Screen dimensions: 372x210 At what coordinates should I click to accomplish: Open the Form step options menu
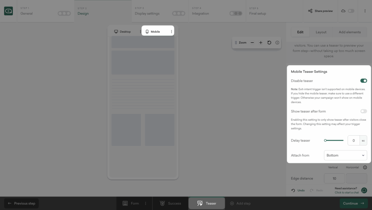(x=146, y=203)
